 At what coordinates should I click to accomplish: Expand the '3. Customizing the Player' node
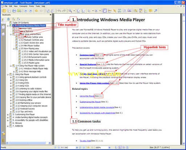tap(8, 114)
